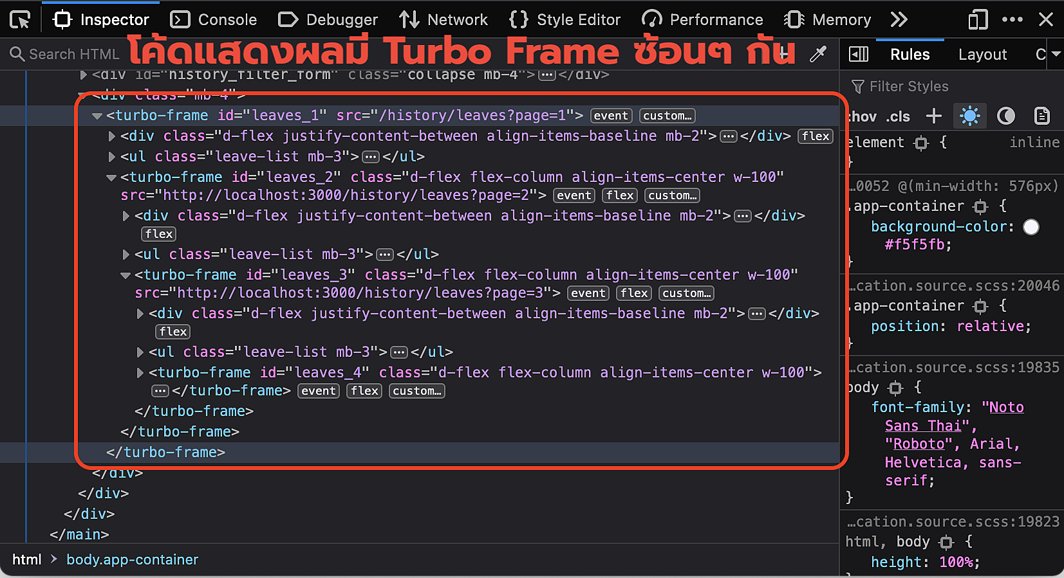Screen dimensions: 1064x578
Task: Open the Layout sidebar tab
Action: click(982, 55)
